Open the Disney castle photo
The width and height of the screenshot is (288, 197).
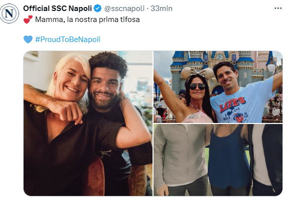(x=218, y=87)
